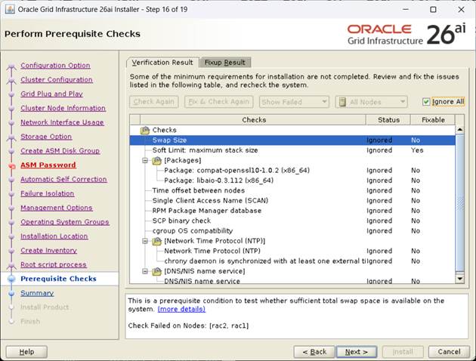Viewport: 476px width, 361px height.
Task: Go to Installation Location step
Action: click(54, 236)
